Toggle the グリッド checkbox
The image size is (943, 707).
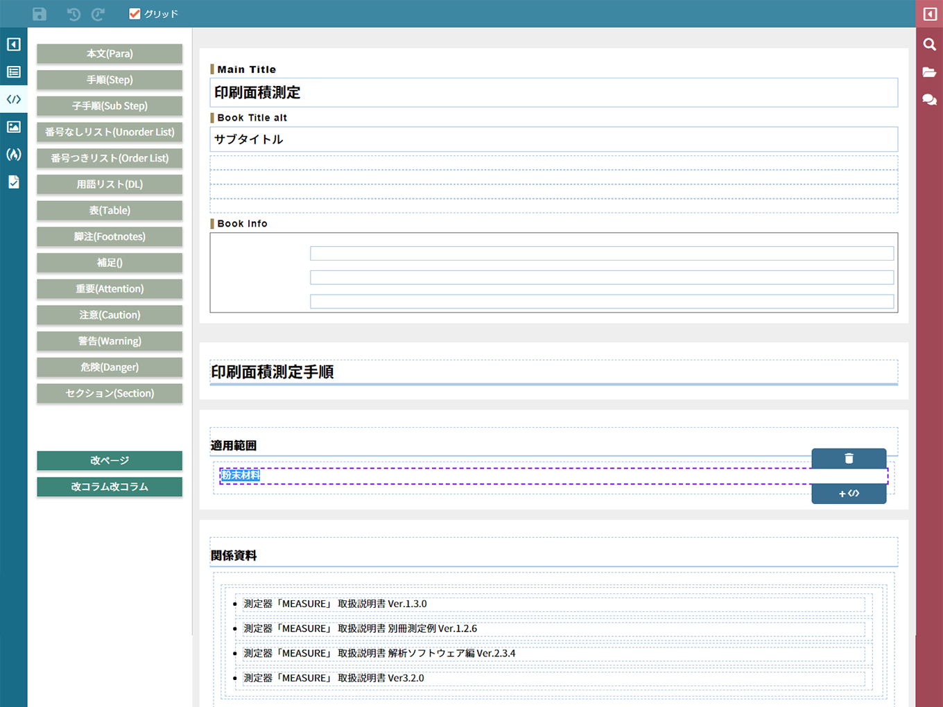(135, 14)
